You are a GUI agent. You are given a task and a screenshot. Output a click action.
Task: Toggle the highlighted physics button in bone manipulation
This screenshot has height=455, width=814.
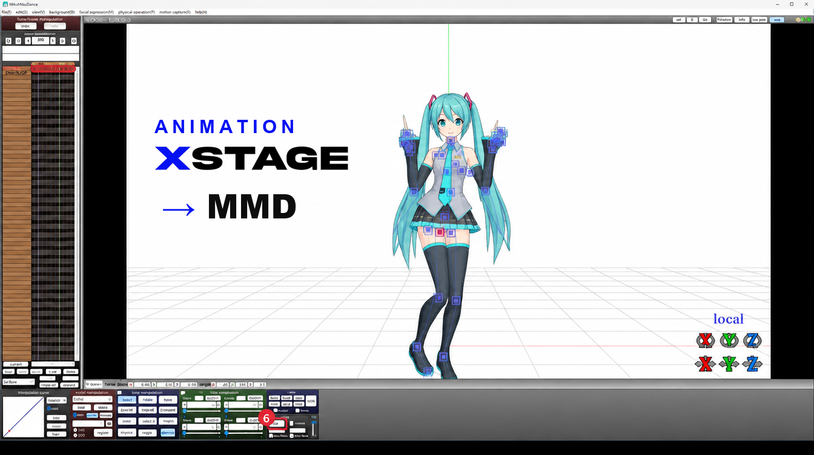pos(168,433)
